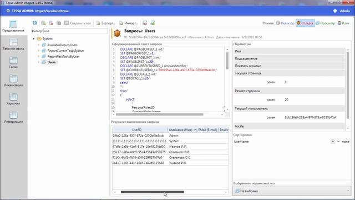
Task: Select the Admin row in results
Action: (x=170, y=136)
